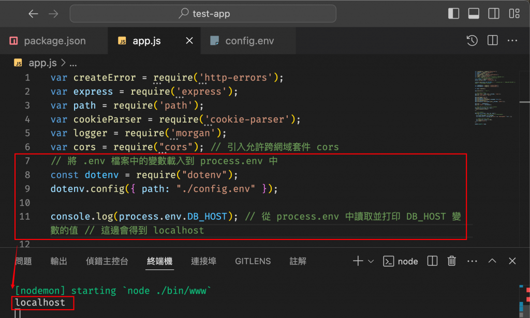530x318 pixels.
Task: Open the 輸出 panel tab
Action: (58, 261)
